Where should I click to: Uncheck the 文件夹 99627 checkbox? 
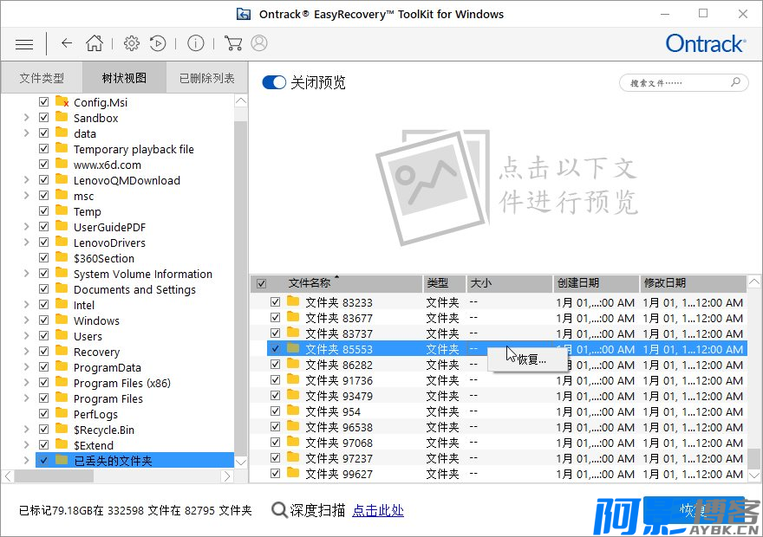click(x=276, y=473)
